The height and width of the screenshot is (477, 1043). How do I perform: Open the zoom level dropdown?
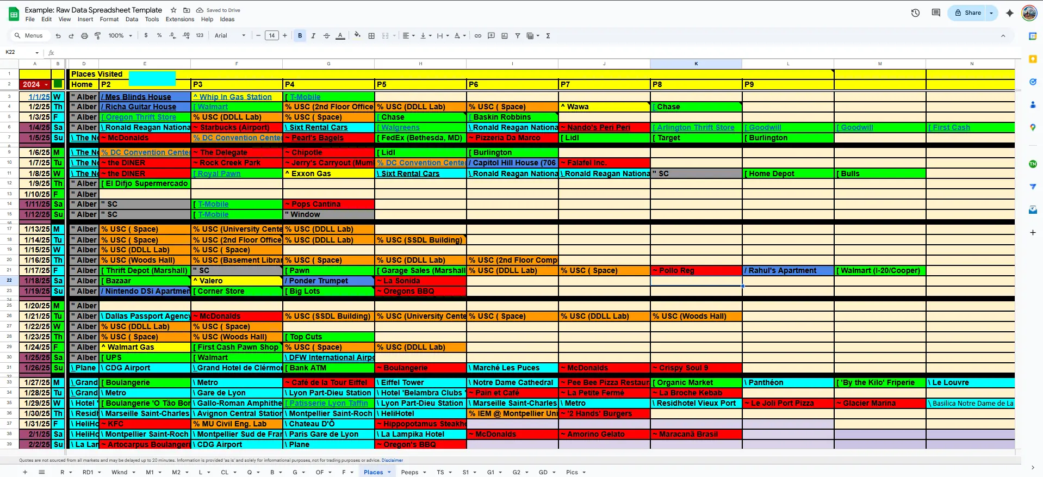click(120, 36)
